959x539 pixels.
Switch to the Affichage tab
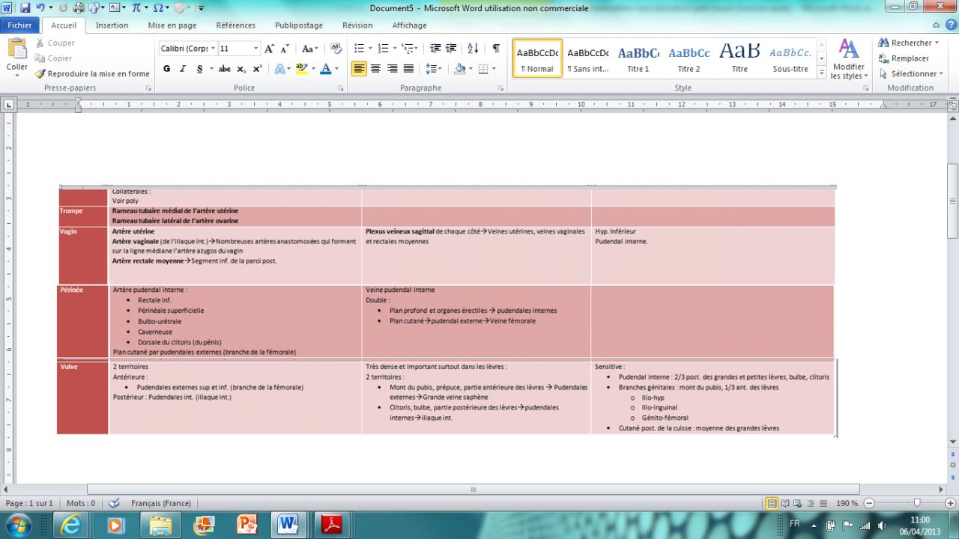tap(410, 25)
